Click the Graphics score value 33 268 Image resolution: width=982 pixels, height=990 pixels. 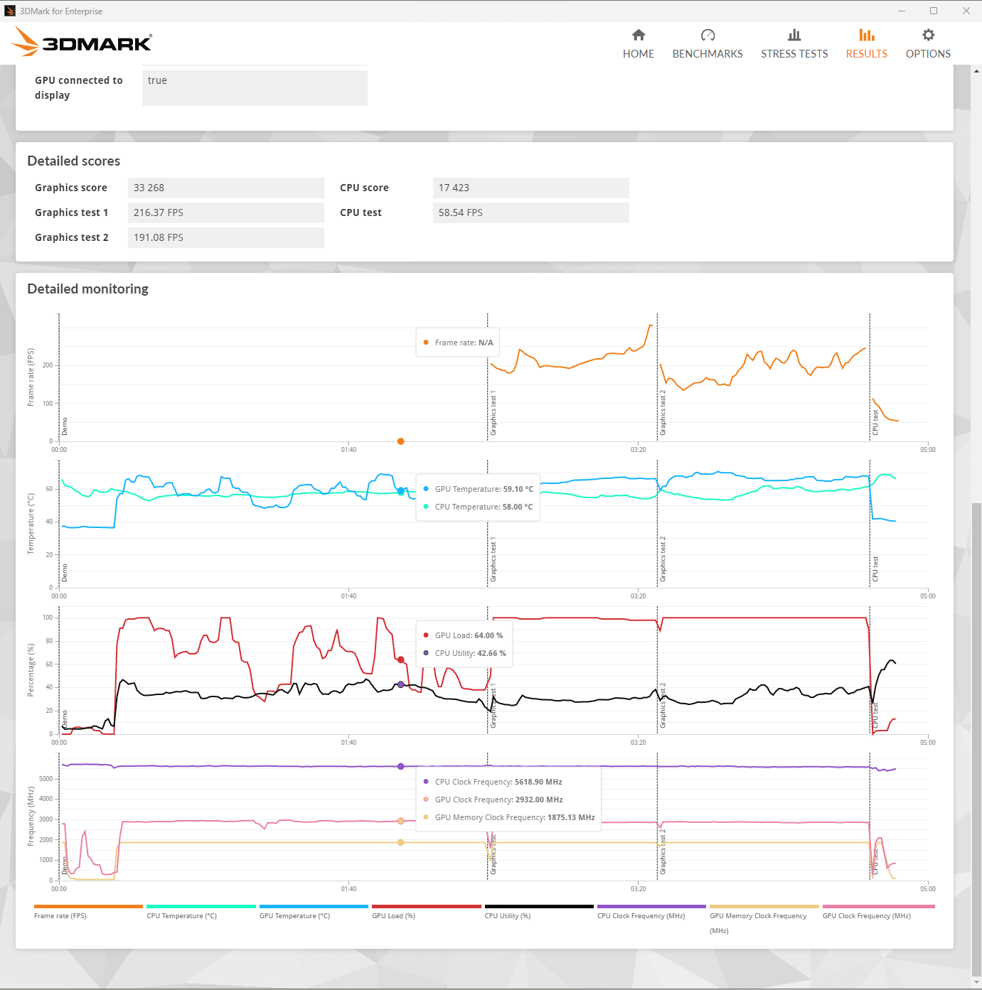pyautogui.click(x=226, y=188)
